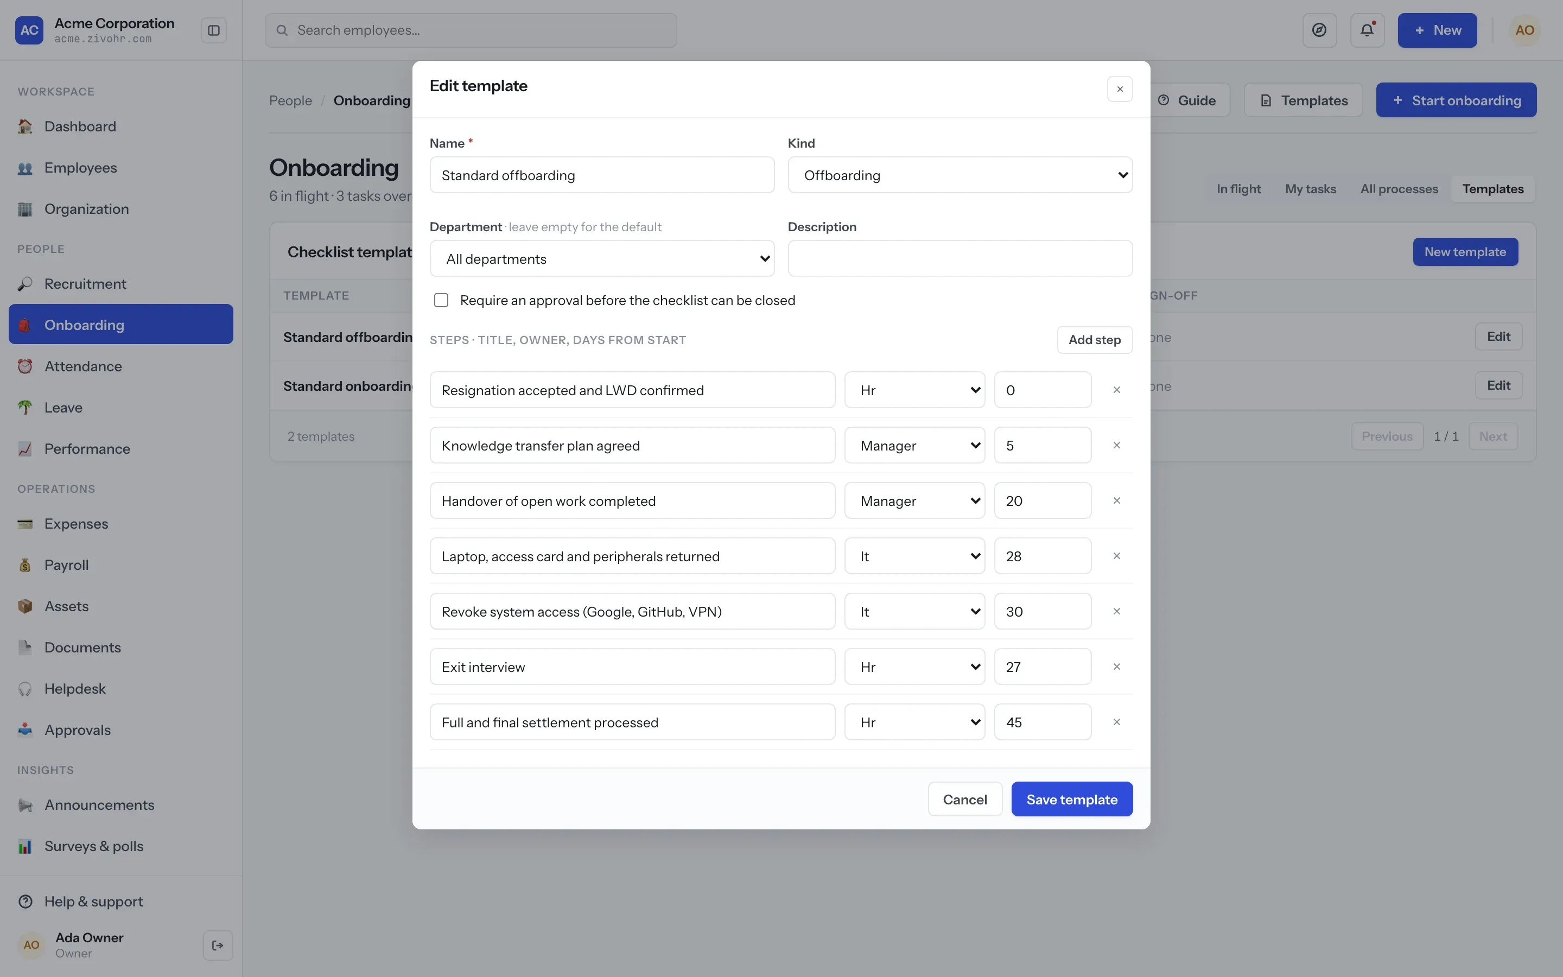Viewport: 1563px width, 977px height.
Task: Open Dashboard from the sidebar
Action: 121,126
